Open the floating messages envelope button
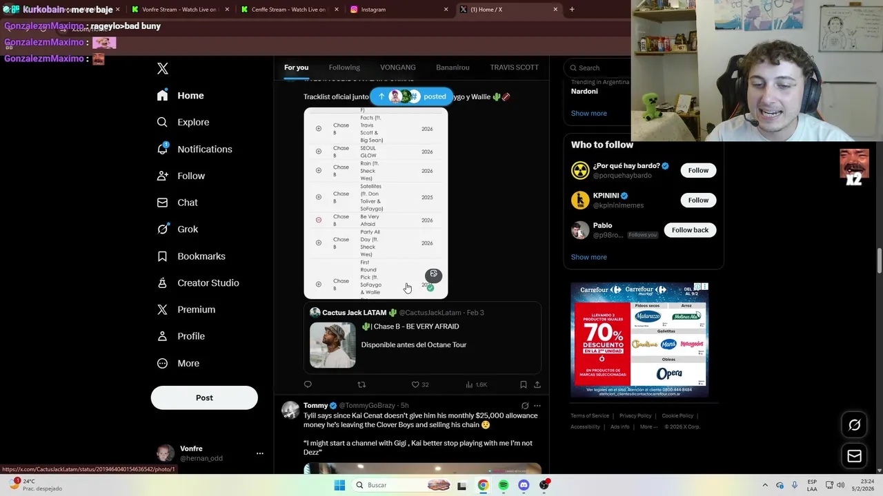The height and width of the screenshot is (496, 883). [x=854, y=455]
